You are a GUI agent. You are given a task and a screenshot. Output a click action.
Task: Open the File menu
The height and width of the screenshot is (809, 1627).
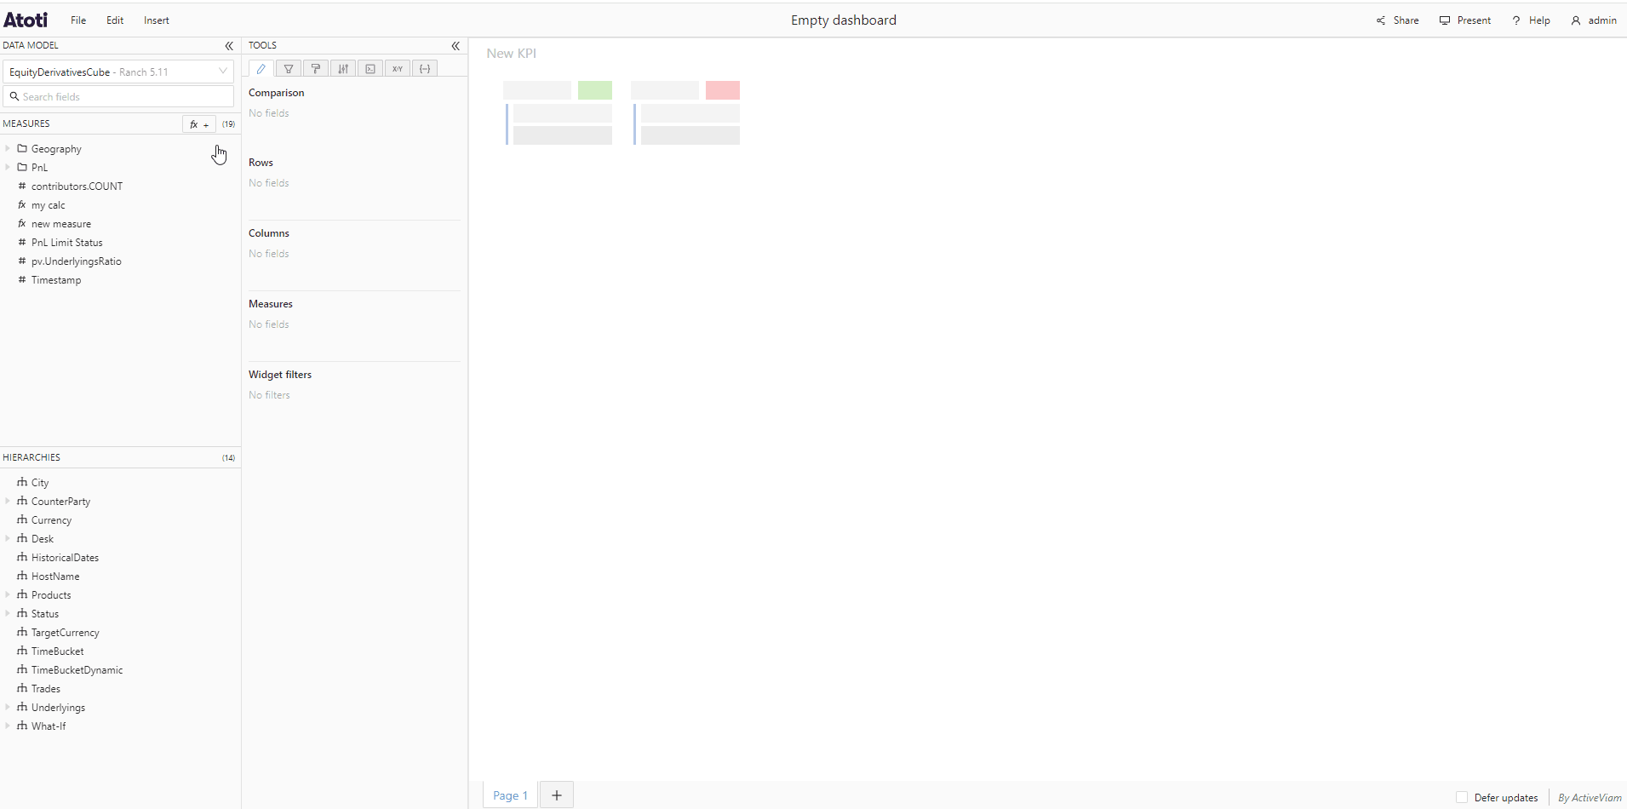coord(78,20)
